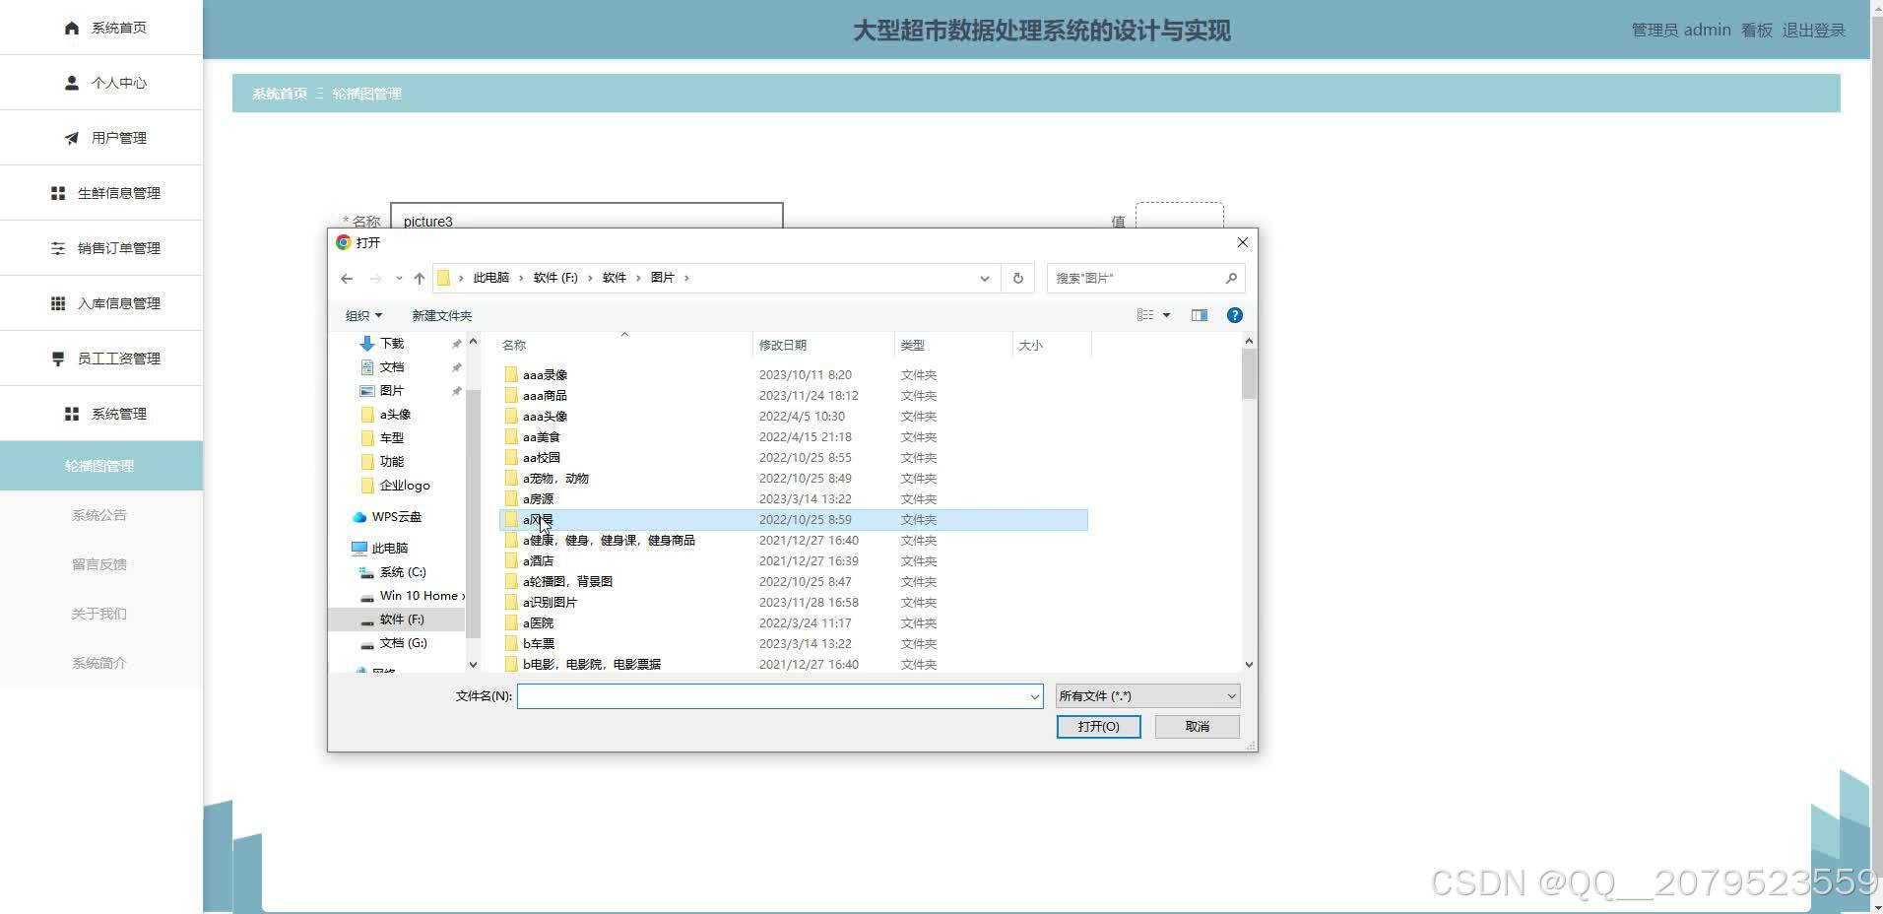
Task: Open the file type 所有文件 combo box
Action: 1147,696
